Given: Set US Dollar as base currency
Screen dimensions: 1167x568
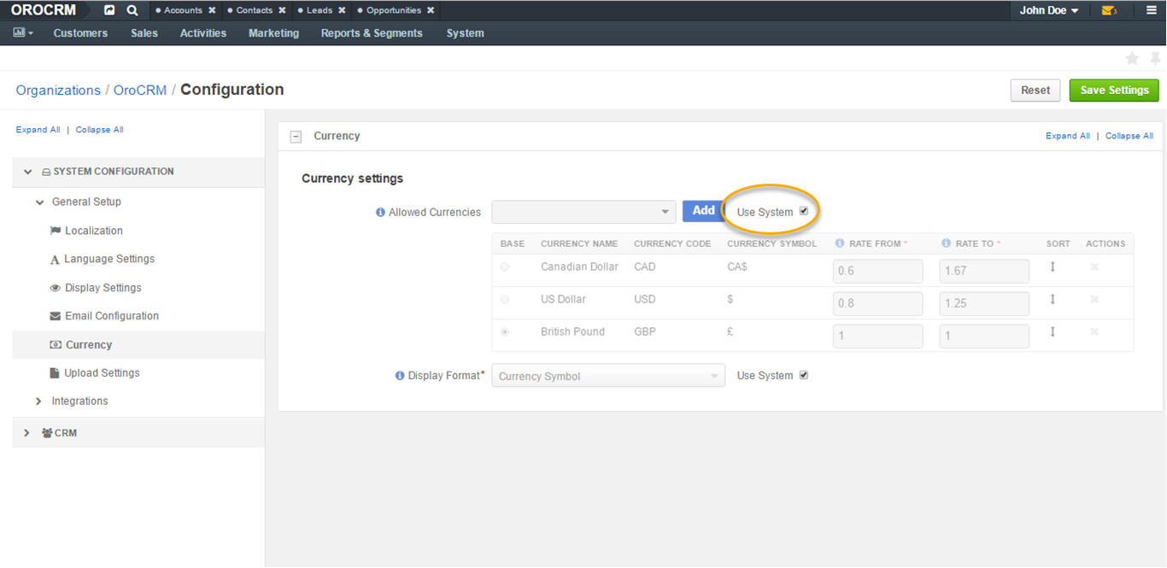Looking at the screenshot, I should [x=505, y=300].
